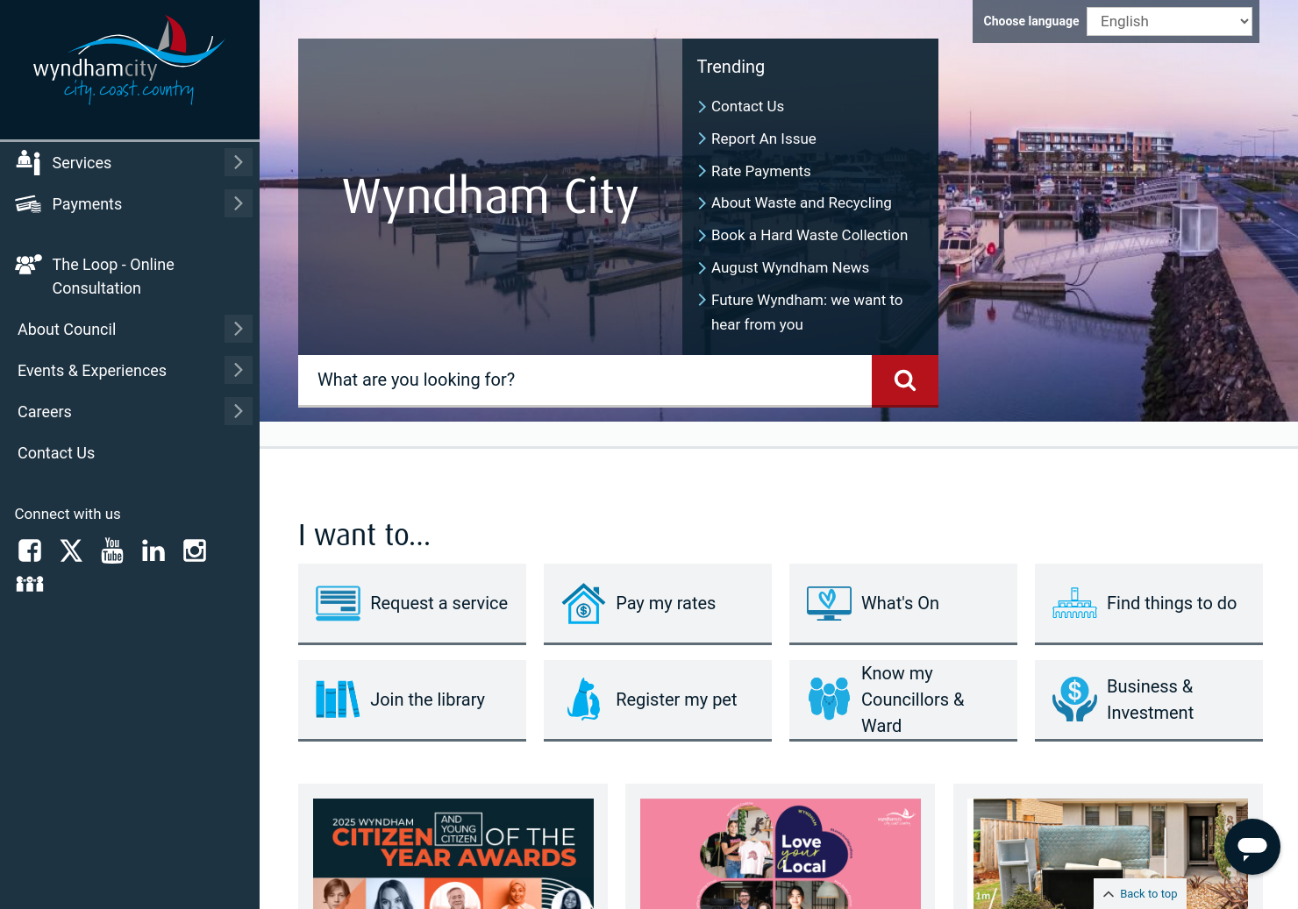Screen dimensions: 1298x909
Task: Open the X (Twitter) social icon
Action: pos(71,550)
